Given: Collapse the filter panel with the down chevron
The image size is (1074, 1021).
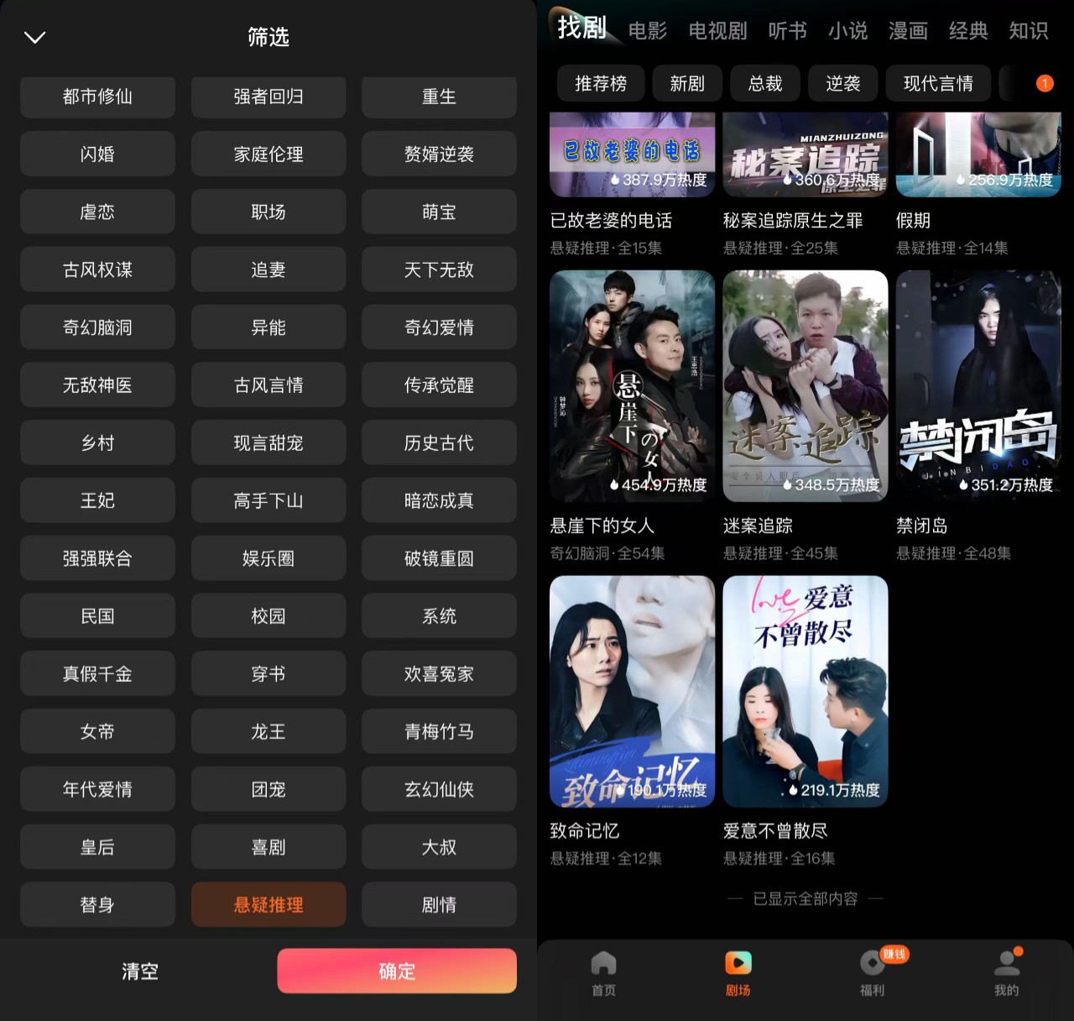Looking at the screenshot, I should pyautogui.click(x=34, y=37).
